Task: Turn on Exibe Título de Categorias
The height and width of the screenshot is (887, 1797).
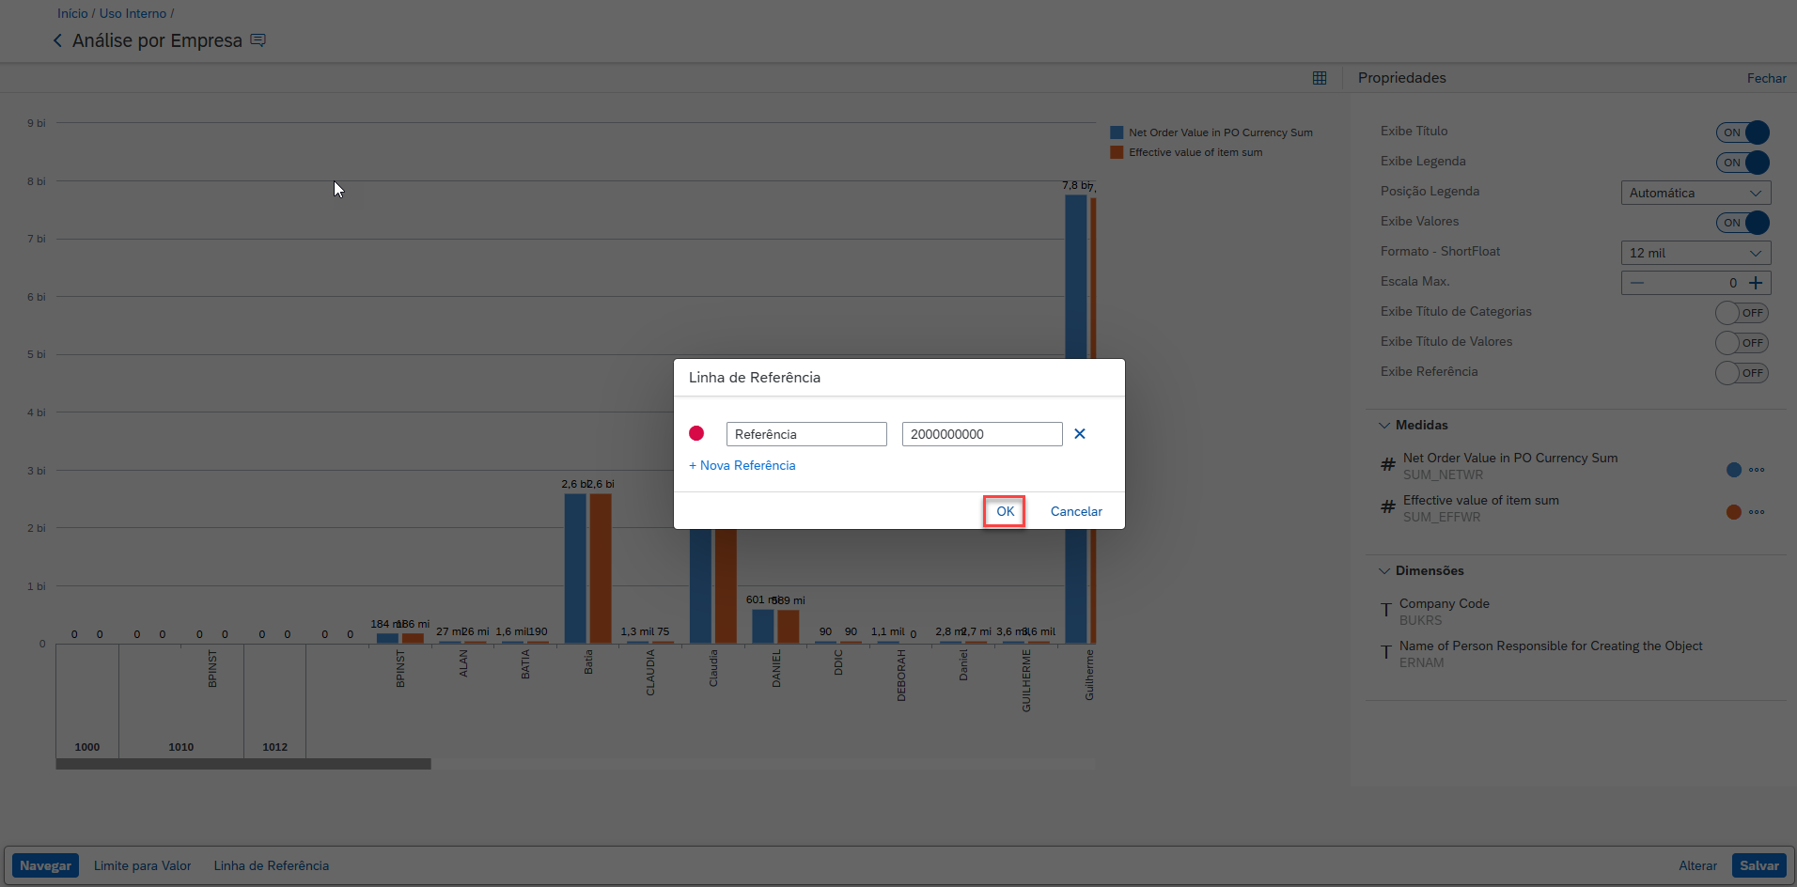Action: pyautogui.click(x=1742, y=313)
